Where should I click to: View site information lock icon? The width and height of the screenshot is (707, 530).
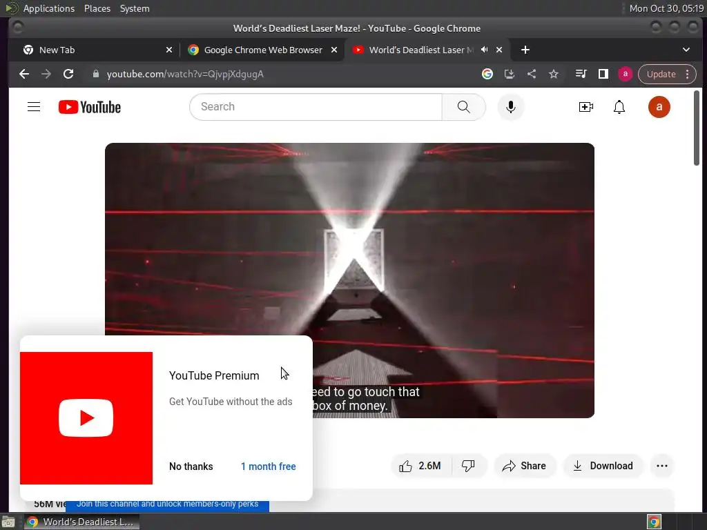[95, 74]
